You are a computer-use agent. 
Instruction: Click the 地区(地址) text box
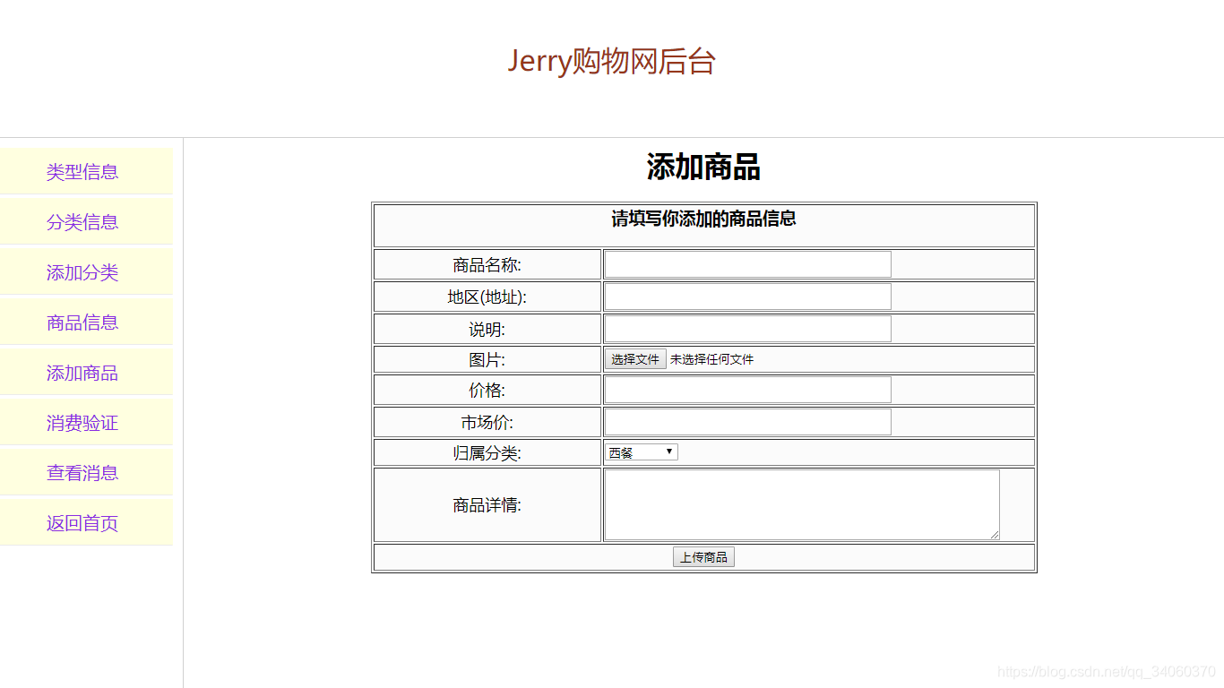tap(748, 297)
